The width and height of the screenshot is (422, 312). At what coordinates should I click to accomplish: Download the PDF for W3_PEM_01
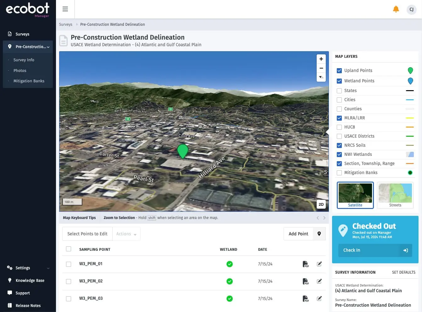tap(305, 264)
